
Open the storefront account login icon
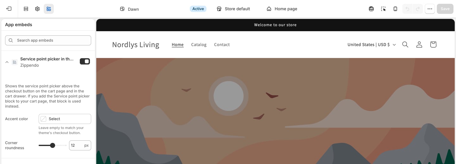[x=419, y=44]
